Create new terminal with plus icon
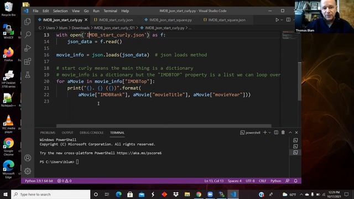This screenshot has width=354, height=199. (265, 133)
